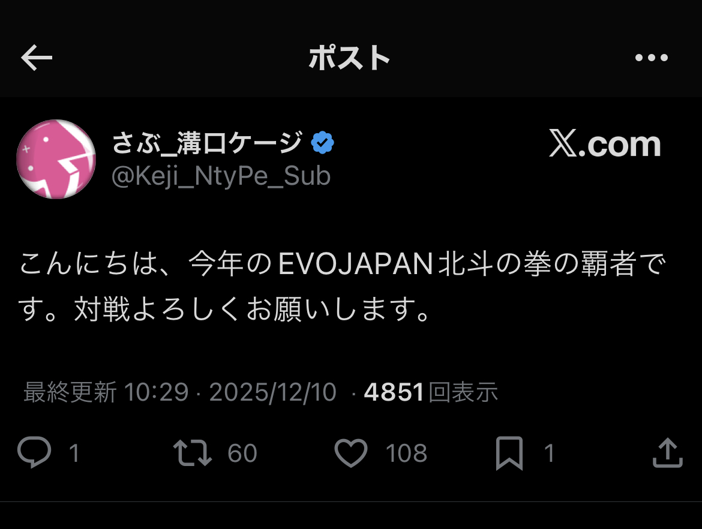
Task: Click the repost count of 60
Action: [242, 453]
